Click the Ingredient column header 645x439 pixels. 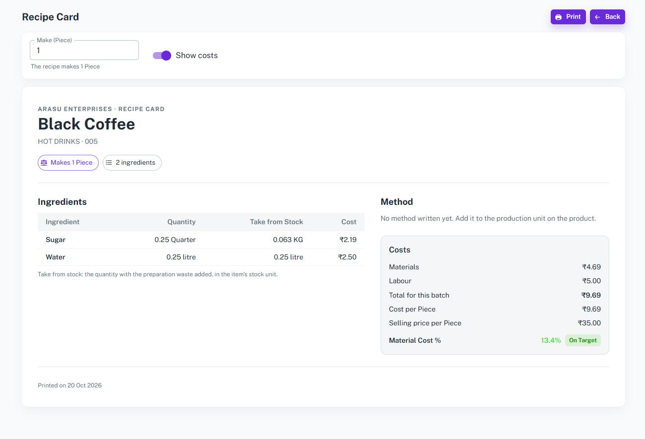tap(63, 222)
